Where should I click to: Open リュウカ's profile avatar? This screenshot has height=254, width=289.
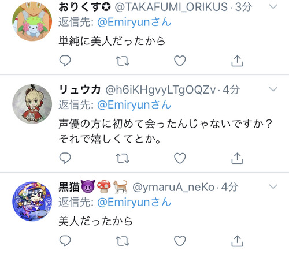click(32, 104)
